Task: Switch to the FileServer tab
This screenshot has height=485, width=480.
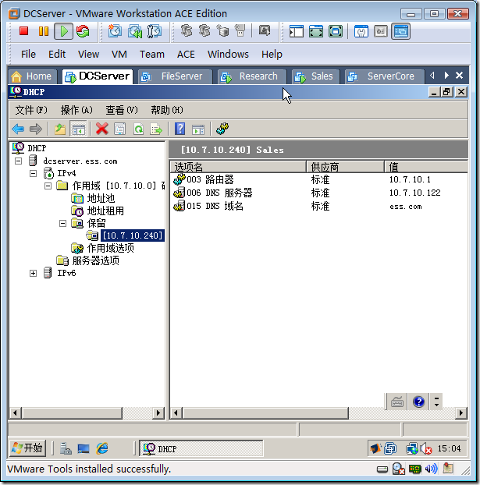Action: tap(176, 76)
